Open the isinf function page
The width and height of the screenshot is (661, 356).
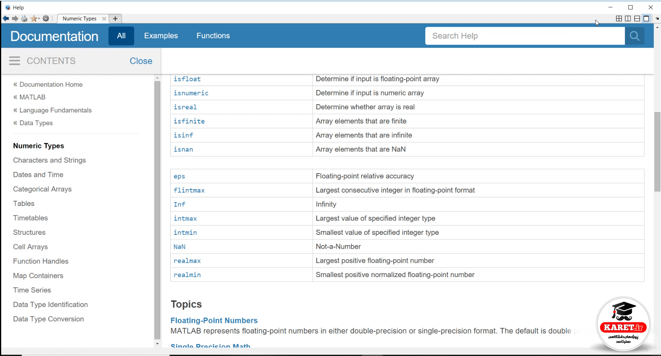[x=183, y=135]
